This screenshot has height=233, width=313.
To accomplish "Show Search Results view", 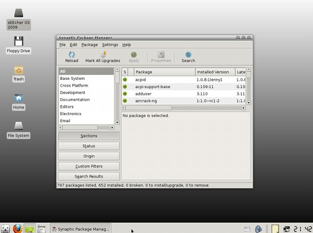I will tap(89, 176).
